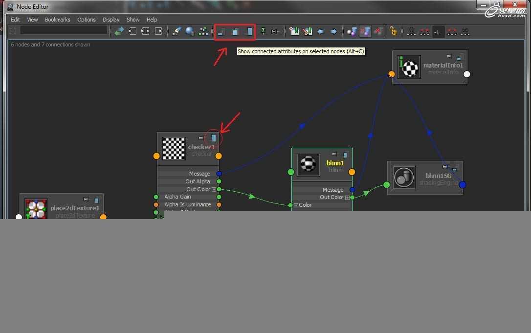Image resolution: width=531 pixels, height=333 pixels.
Task: Set traversal depth to unlimited
Action: [465, 32]
